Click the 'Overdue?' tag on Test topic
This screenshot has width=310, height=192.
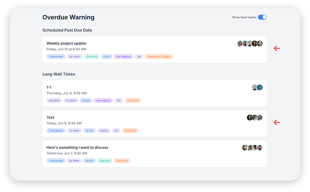[130, 131]
